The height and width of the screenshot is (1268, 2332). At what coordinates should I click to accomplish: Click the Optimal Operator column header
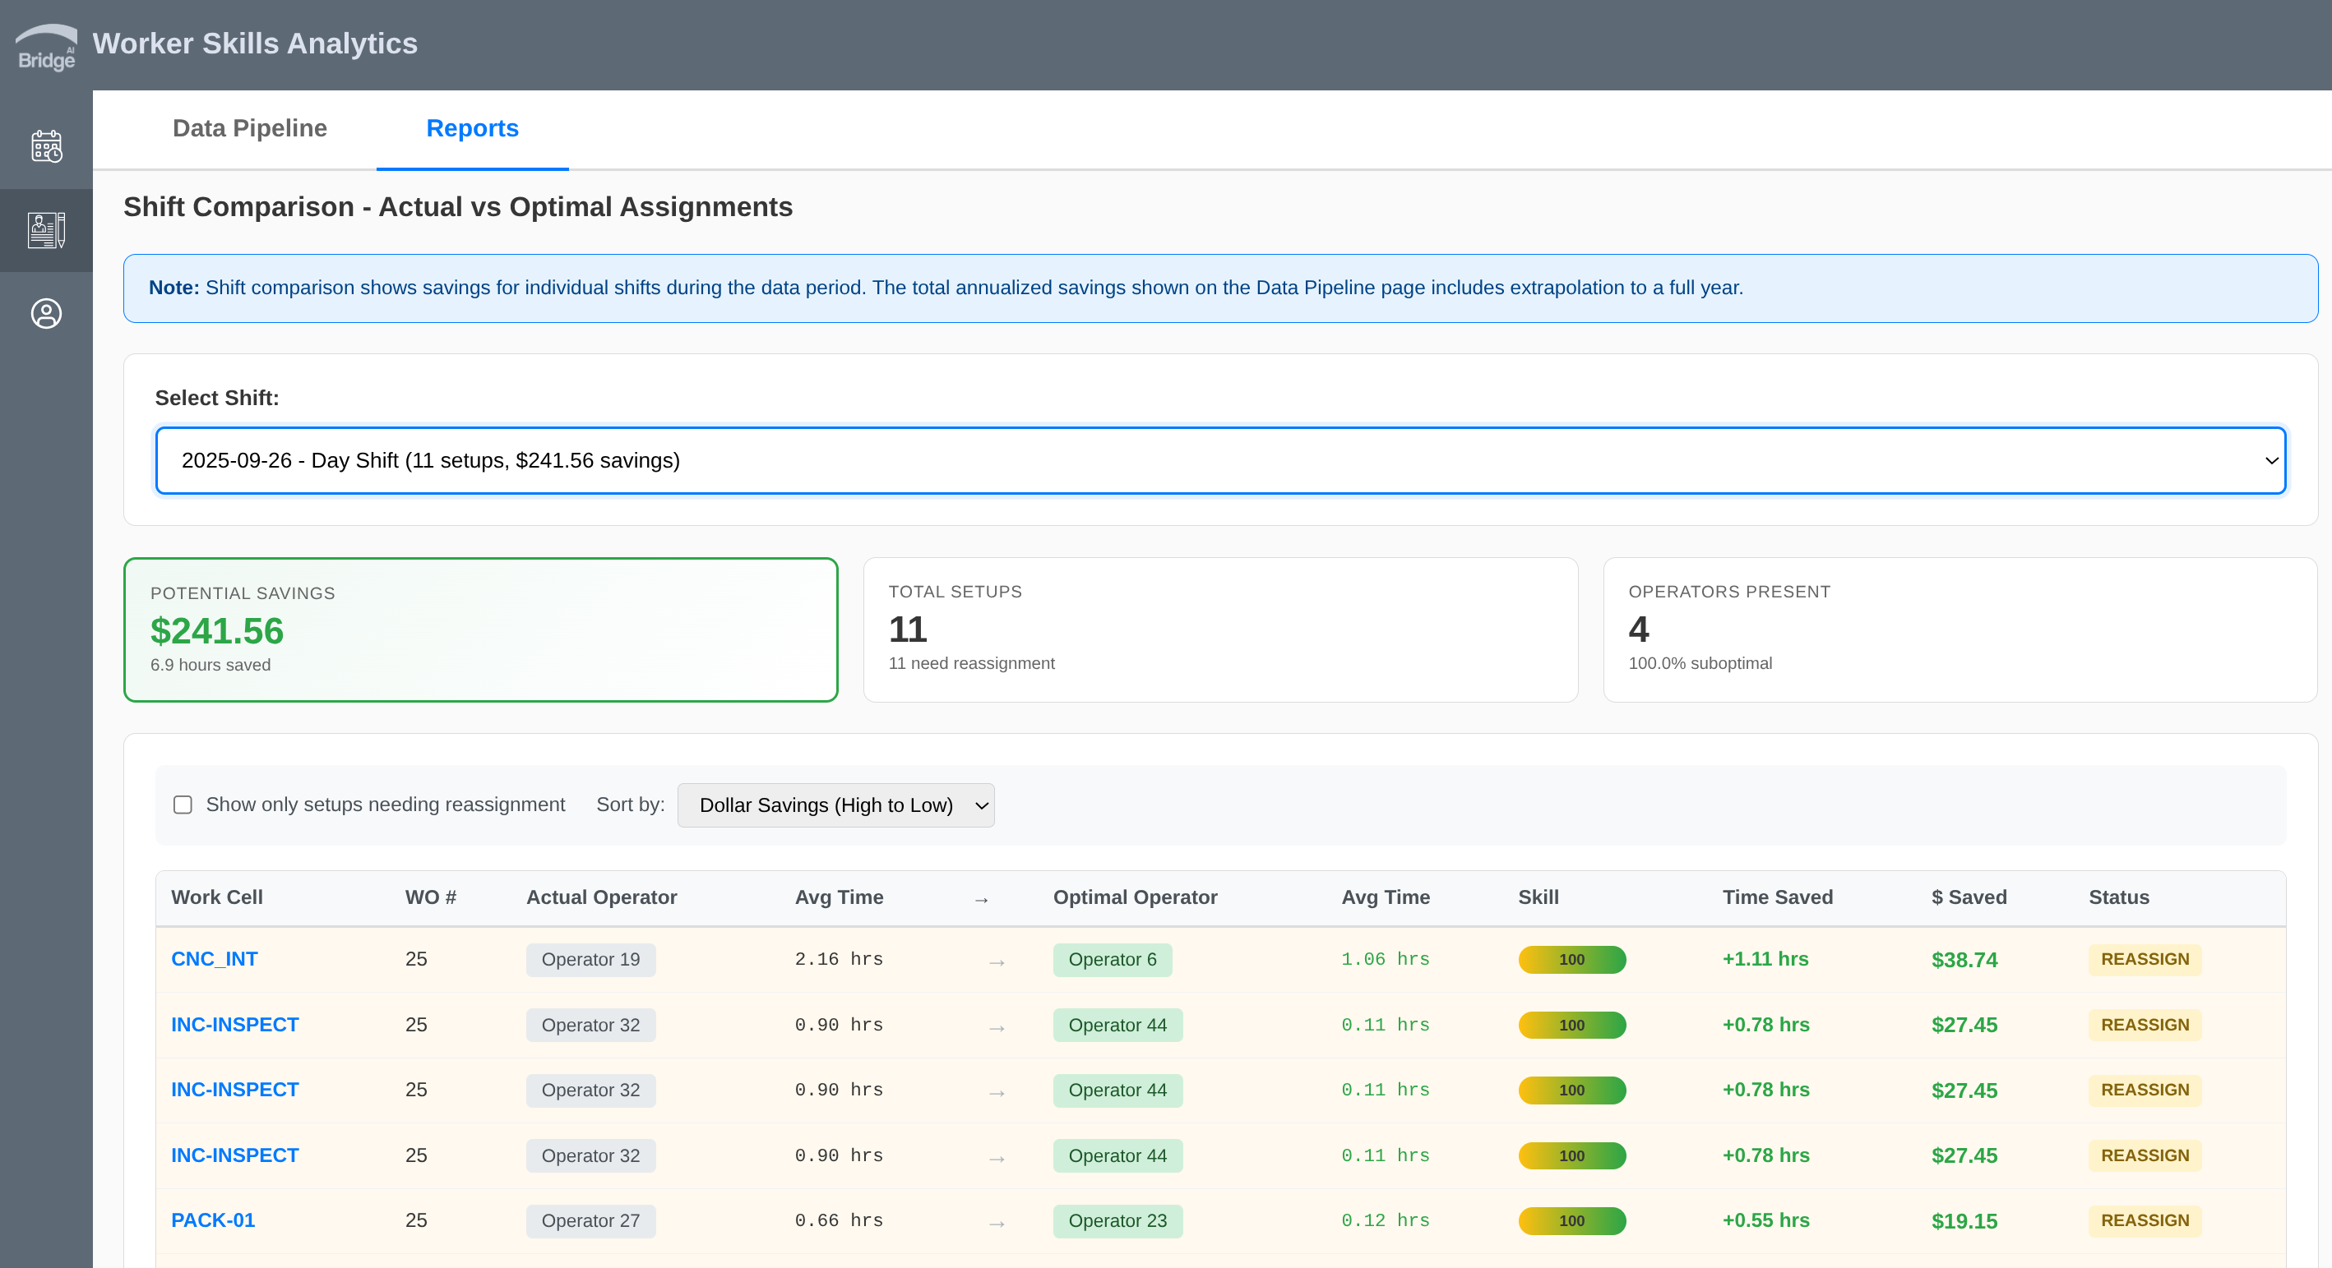[x=1134, y=897]
